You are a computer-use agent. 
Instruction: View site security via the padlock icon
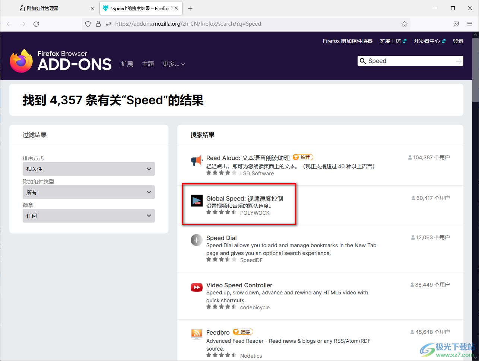pyautogui.click(x=98, y=24)
